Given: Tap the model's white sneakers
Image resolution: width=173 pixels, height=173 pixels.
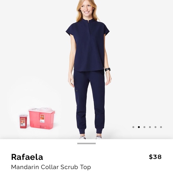Looking at the screenshot, I should point(91,137).
